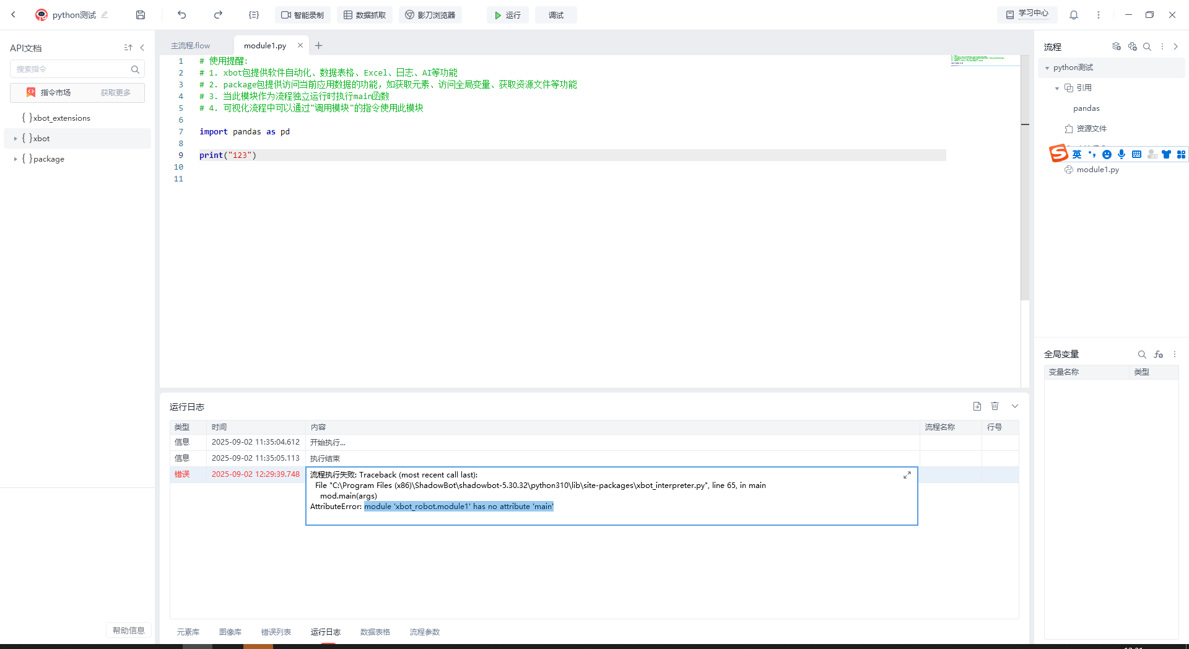Screen dimensions: 1189x649
Task: Click the 调试 debug button
Action: coord(556,15)
